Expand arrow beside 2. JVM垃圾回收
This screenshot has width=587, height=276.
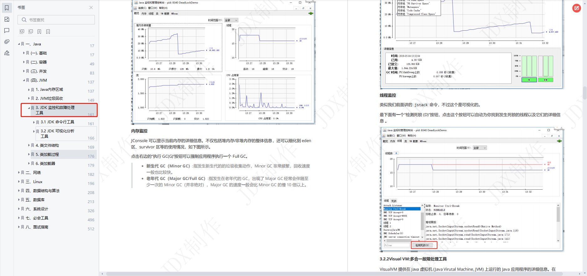pyautogui.click(x=29, y=99)
